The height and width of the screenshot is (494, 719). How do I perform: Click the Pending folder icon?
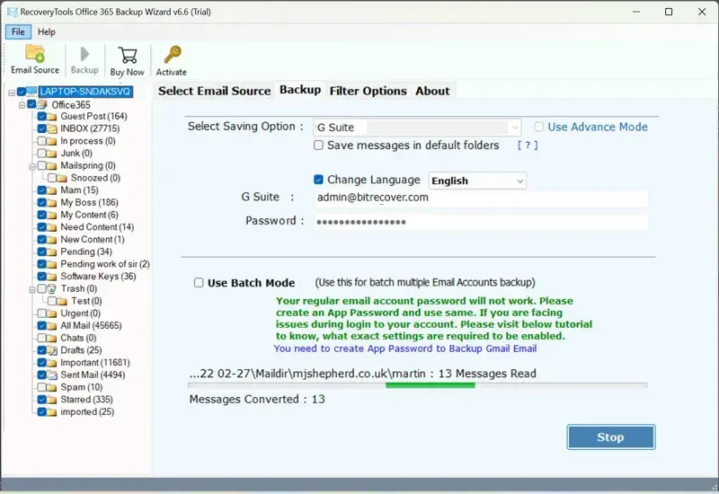pos(52,251)
